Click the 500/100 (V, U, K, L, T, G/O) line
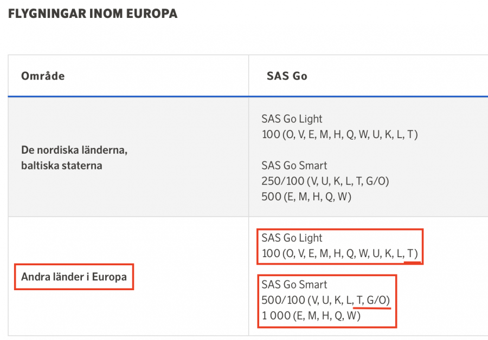The height and width of the screenshot is (340, 488). coord(325,300)
